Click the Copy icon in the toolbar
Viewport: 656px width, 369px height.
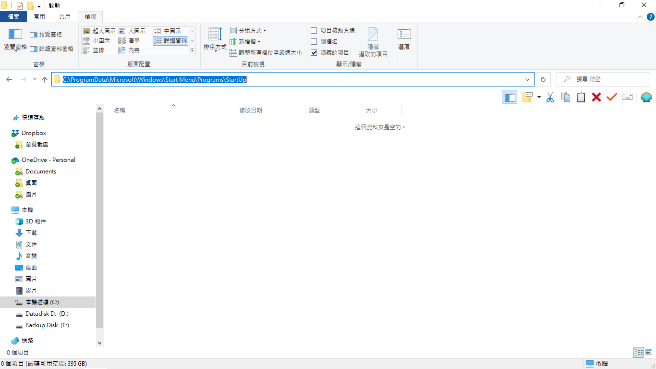566,98
